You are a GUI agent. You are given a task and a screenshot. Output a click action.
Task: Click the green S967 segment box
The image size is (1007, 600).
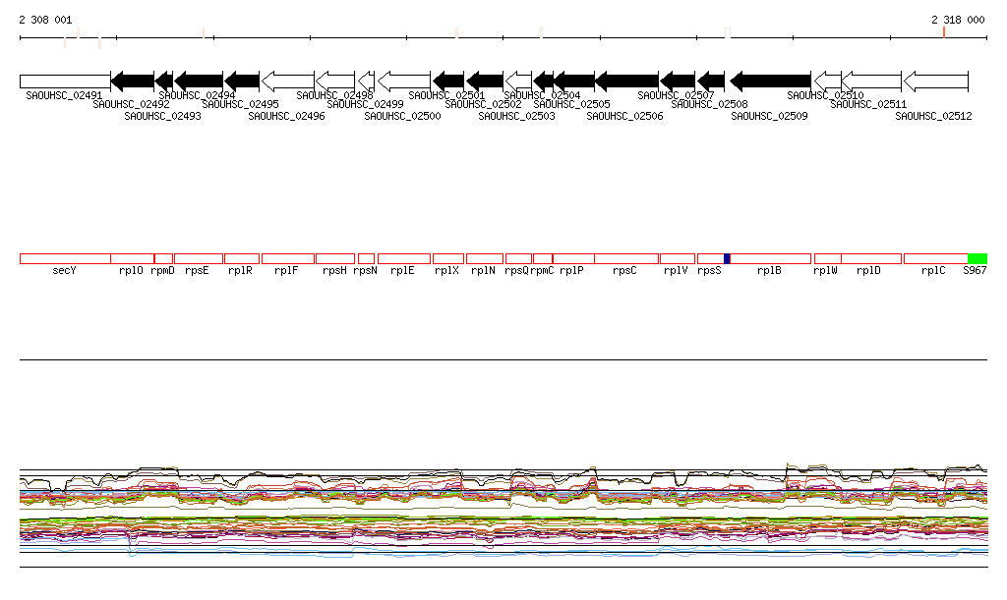(x=977, y=258)
